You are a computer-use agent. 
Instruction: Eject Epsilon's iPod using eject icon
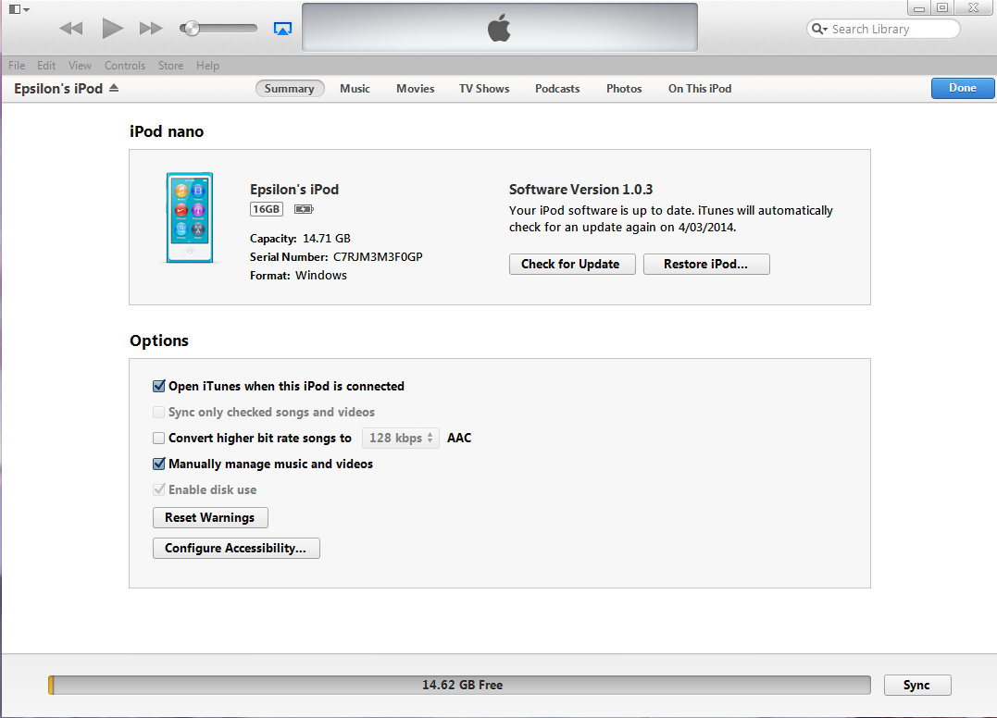pos(114,88)
